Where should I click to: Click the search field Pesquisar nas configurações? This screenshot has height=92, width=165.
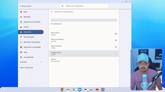click(x=84, y=6)
